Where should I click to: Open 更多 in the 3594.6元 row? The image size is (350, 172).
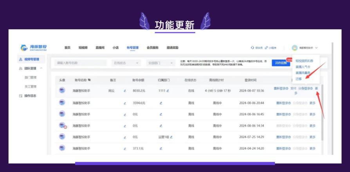point(312,103)
